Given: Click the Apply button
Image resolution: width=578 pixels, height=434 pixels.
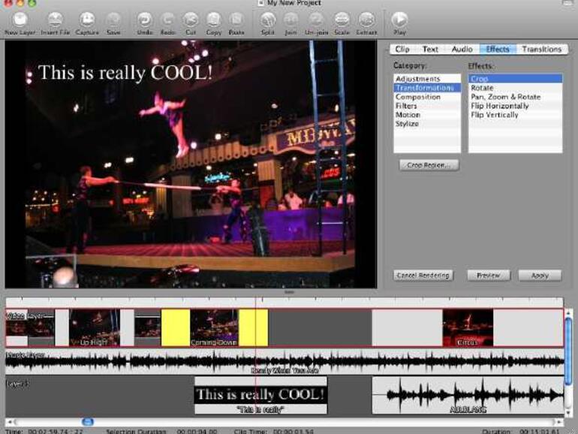Looking at the screenshot, I should [539, 276].
